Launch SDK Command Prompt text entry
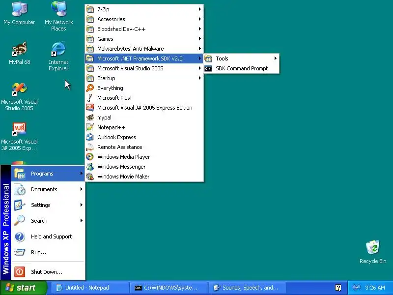Image resolution: width=393 pixels, height=295 pixels. point(242,68)
